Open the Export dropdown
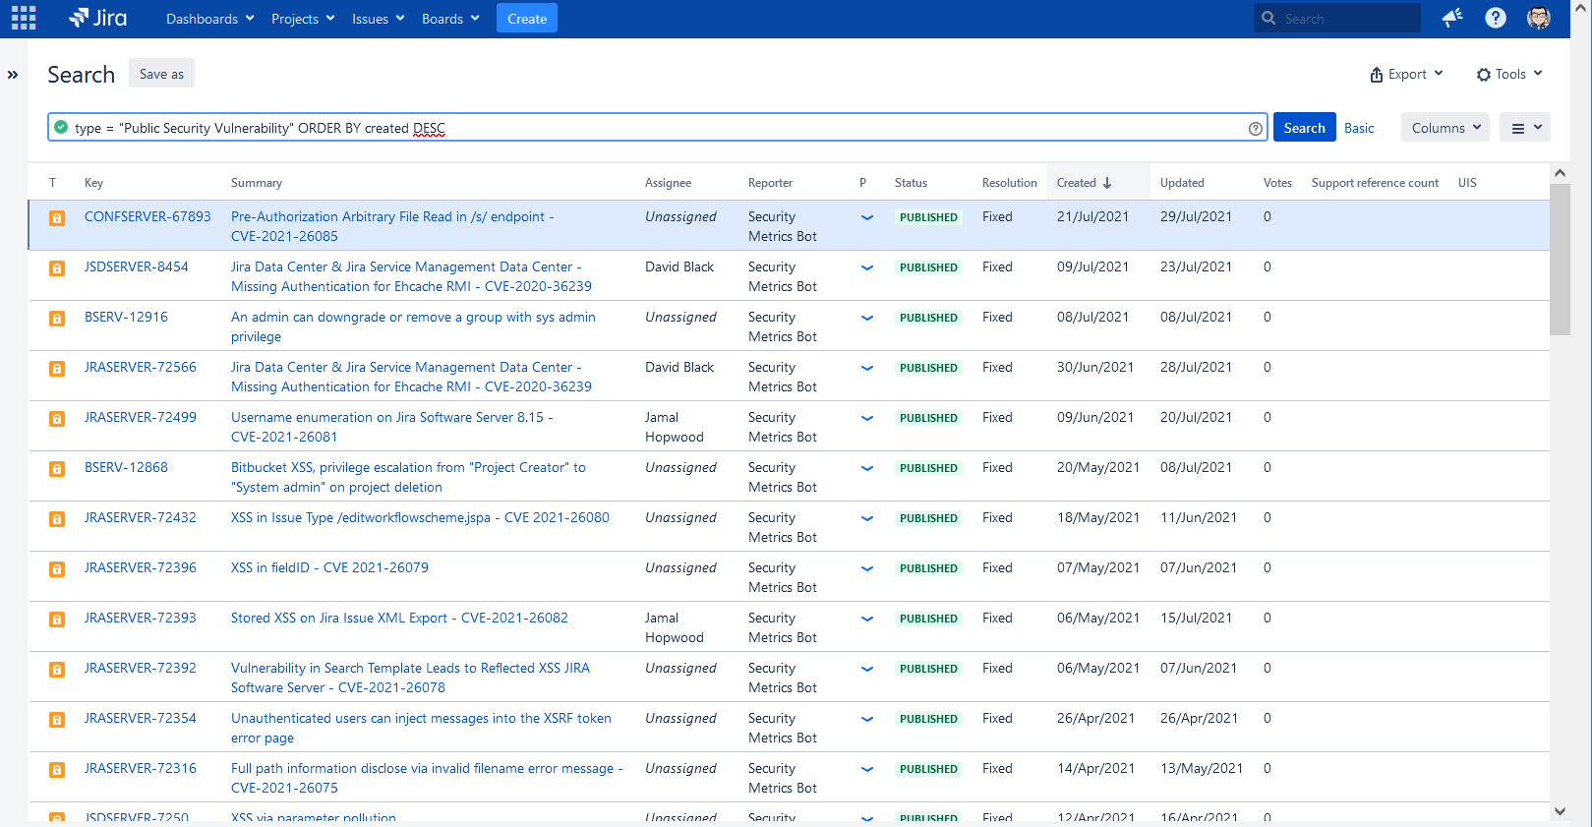The image size is (1592, 827). [1407, 74]
